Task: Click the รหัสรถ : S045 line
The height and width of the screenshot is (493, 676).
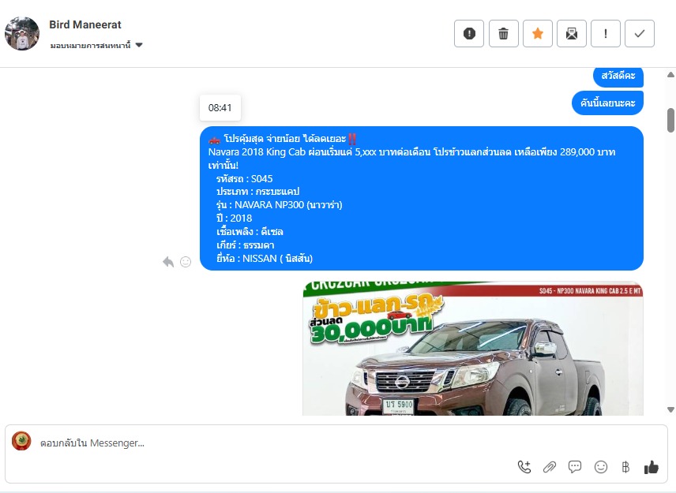Action: 245,179
